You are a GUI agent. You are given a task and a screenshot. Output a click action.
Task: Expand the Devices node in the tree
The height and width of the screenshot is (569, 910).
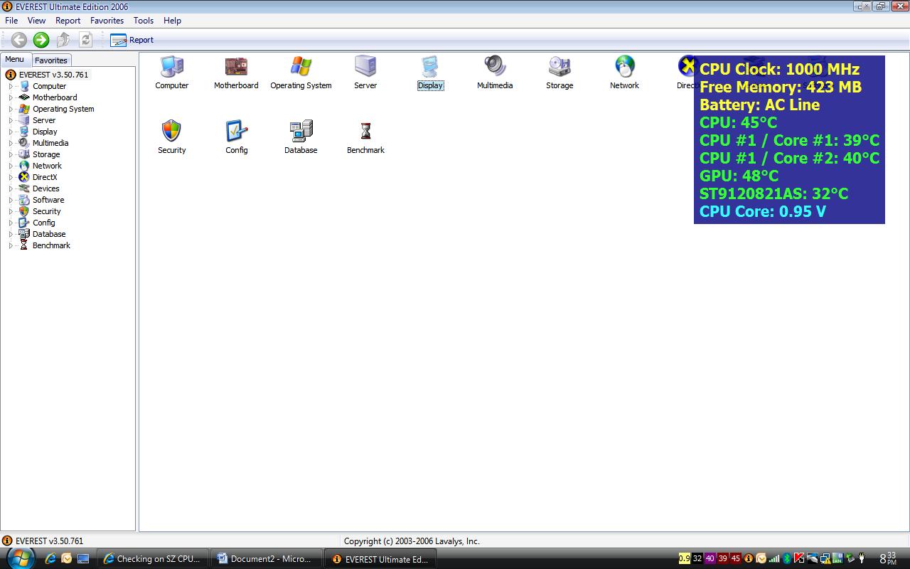click(x=11, y=188)
